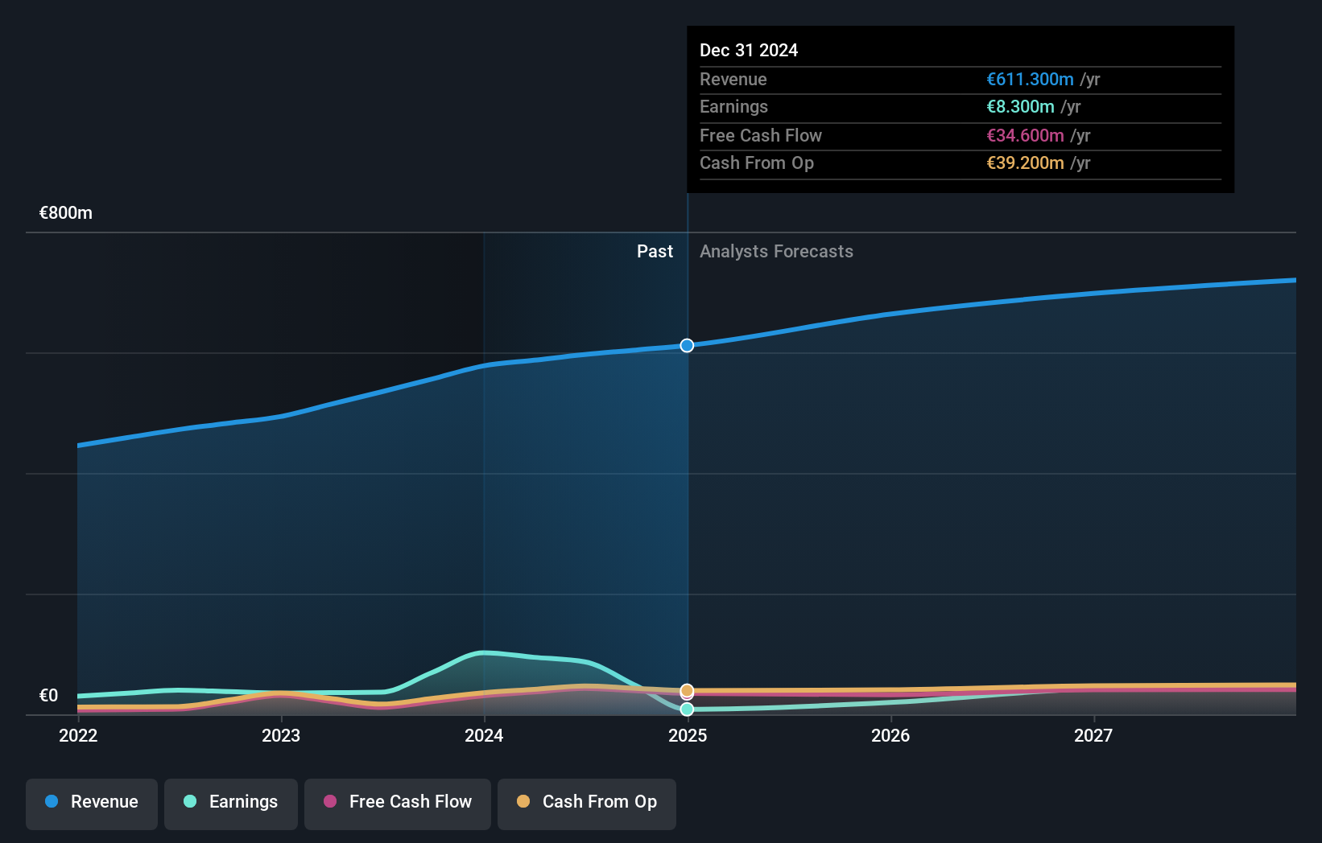Click the blue Revenue legend icon
This screenshot has height=843, width=1322.
click(x=50, y=802)
